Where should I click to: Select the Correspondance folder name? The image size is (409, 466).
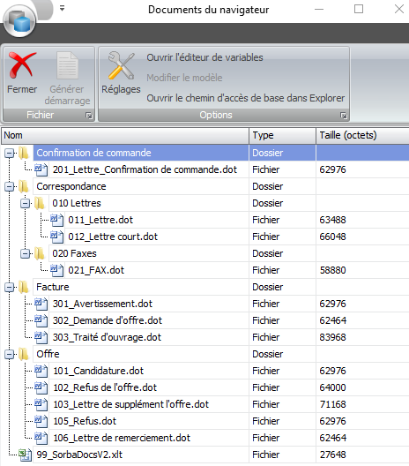pyautogui.click(x=71, y=186)
